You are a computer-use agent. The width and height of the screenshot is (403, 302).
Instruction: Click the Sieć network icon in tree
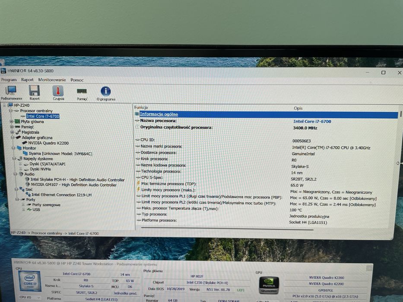(22, 189)
